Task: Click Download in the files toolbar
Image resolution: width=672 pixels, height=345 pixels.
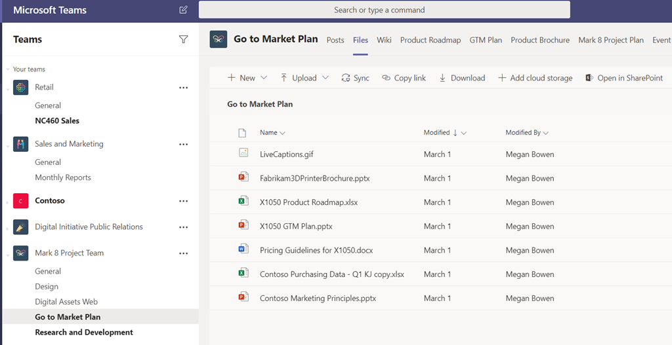Action: point(462,78)
